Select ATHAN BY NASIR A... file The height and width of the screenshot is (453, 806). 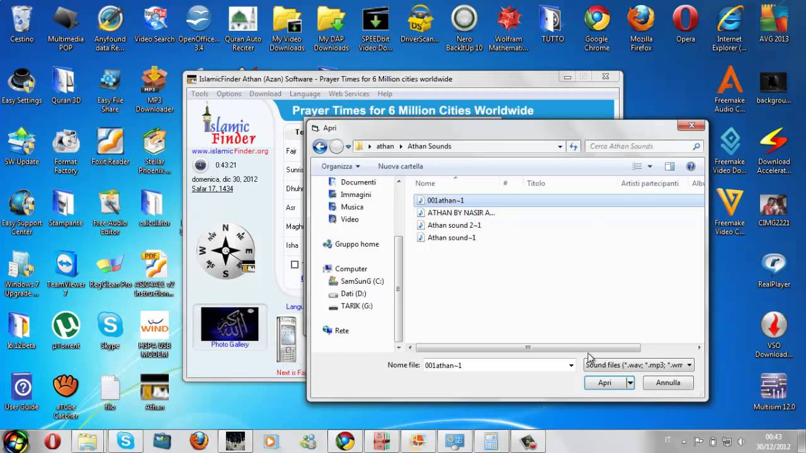461,213
